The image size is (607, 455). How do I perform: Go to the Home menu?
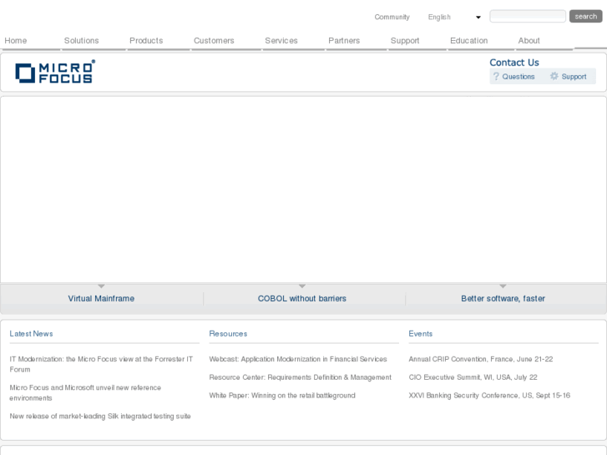[16, 41]
